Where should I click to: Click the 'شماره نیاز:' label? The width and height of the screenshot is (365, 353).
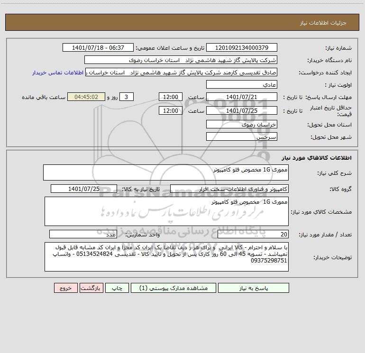338,48
